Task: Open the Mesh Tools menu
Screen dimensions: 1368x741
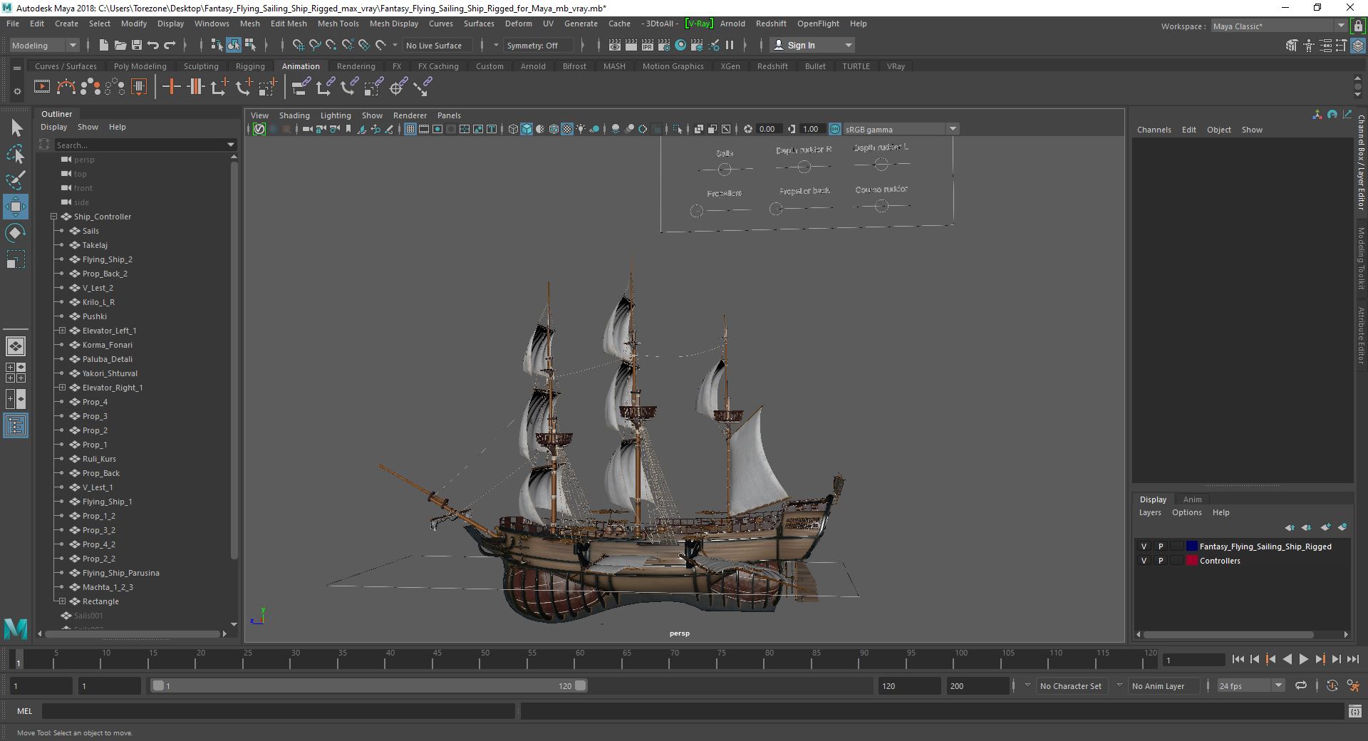Action: tap(338, 24)
